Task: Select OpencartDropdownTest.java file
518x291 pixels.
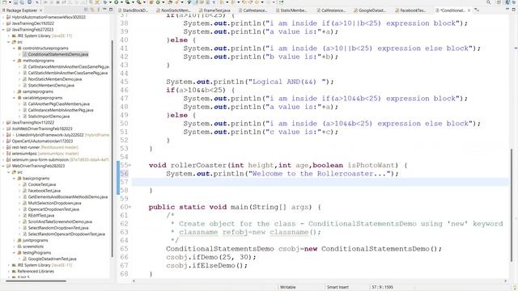Action: [53, 209]
